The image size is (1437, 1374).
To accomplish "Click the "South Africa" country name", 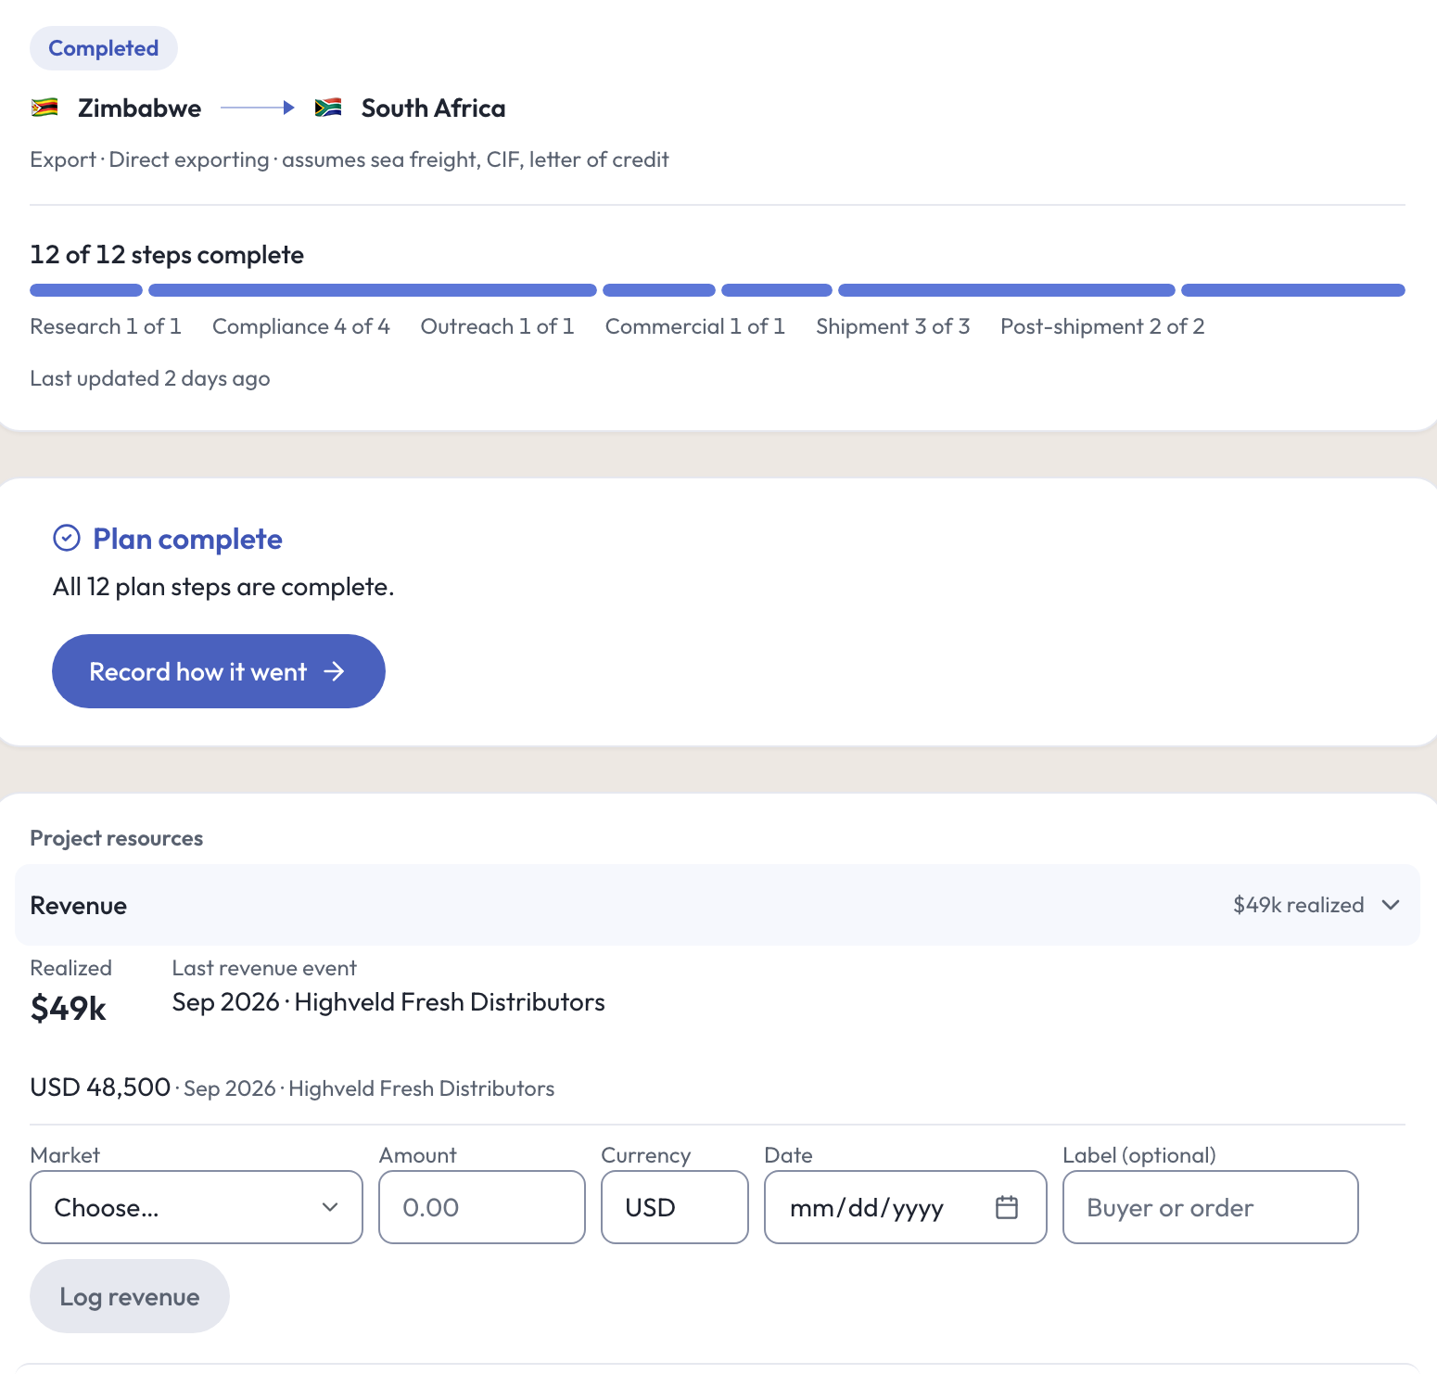I will [434, 108].
